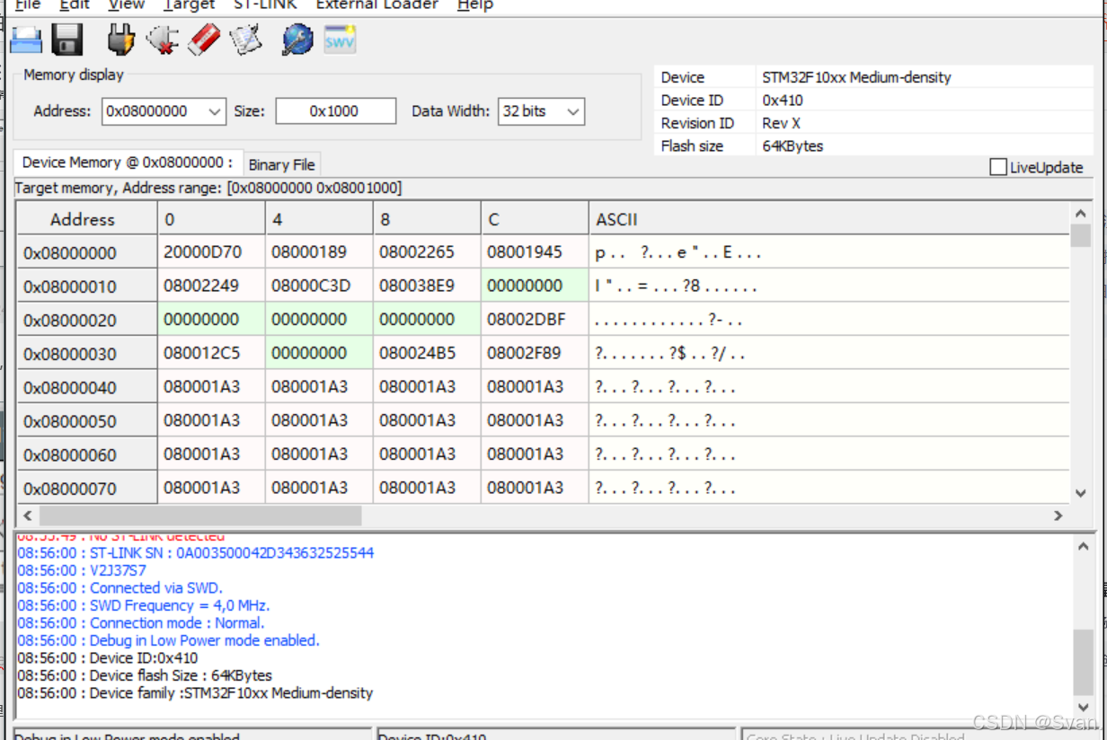Select cell value 08002DBF
This screenshot has width=1107, height=740.
coord(535,320)
